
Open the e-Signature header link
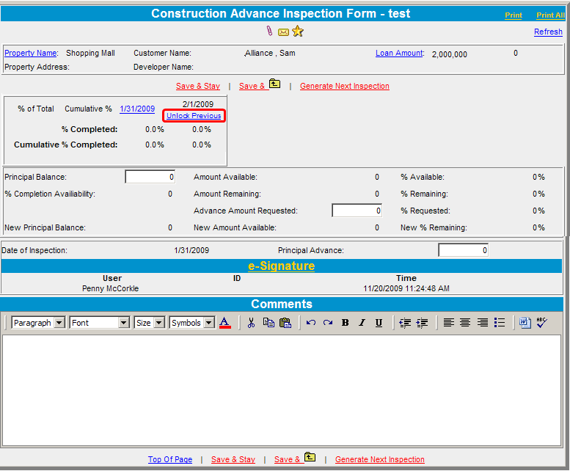click(x=282, y=266)
